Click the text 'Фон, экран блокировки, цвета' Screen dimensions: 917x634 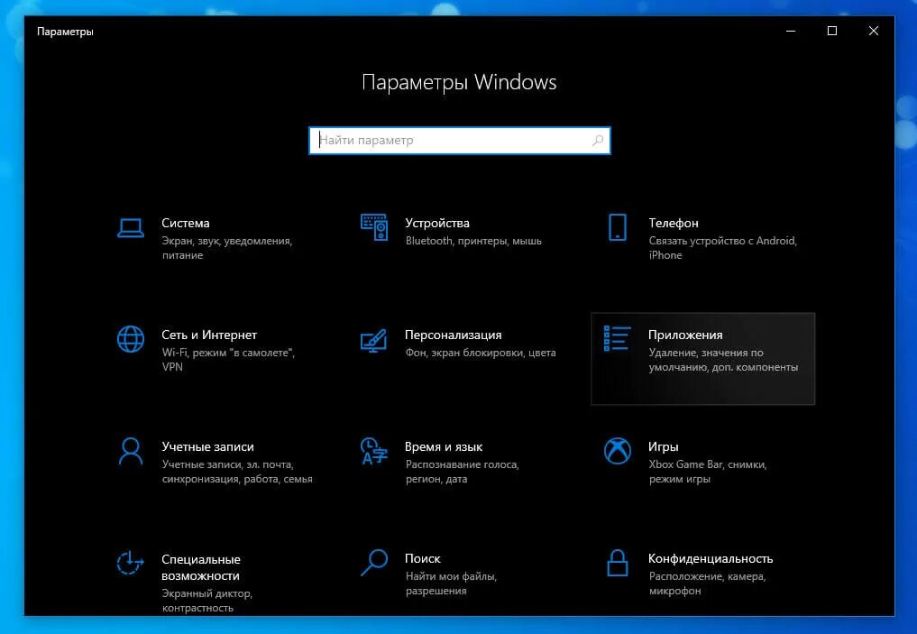click(480, 353)
